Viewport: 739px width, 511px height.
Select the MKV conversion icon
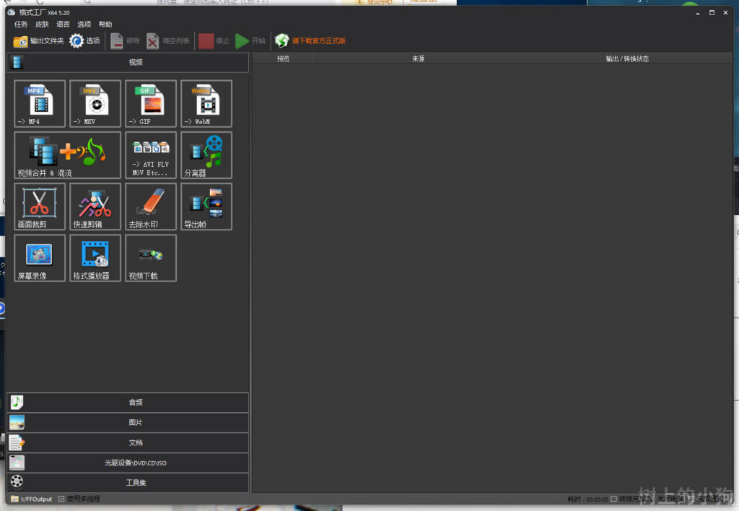tap(95, 103)
